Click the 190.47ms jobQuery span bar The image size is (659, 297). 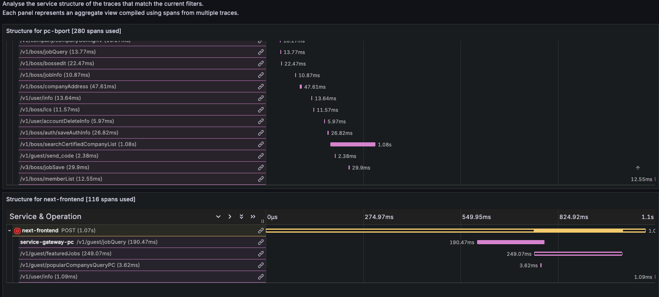tap(511, 242)
